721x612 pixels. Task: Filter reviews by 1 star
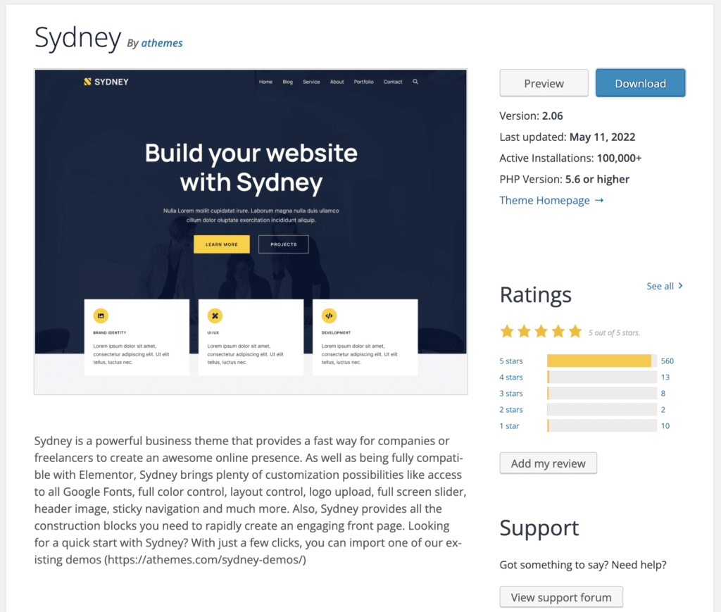click(509, 426)
